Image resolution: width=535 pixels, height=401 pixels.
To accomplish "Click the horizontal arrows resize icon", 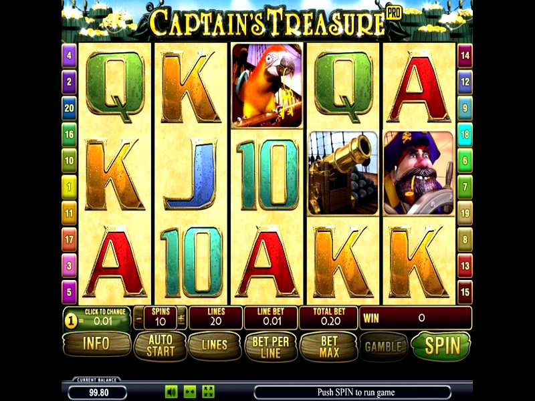I will point(190,392).
